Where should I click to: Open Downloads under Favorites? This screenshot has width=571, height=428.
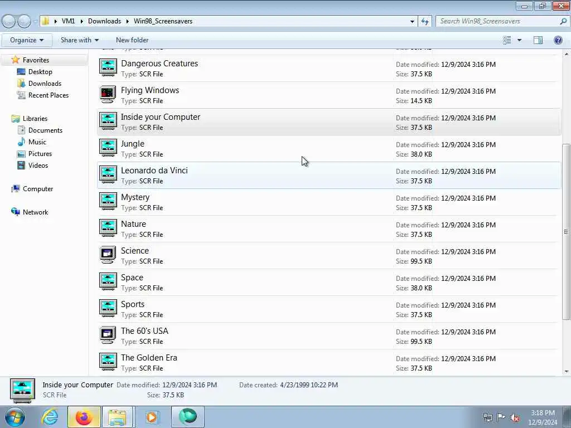[x=45, y=84]
